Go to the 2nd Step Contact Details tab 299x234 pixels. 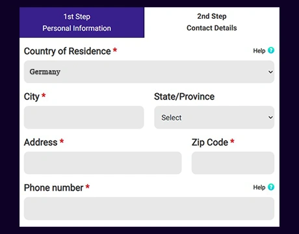(x=212, y=22)
